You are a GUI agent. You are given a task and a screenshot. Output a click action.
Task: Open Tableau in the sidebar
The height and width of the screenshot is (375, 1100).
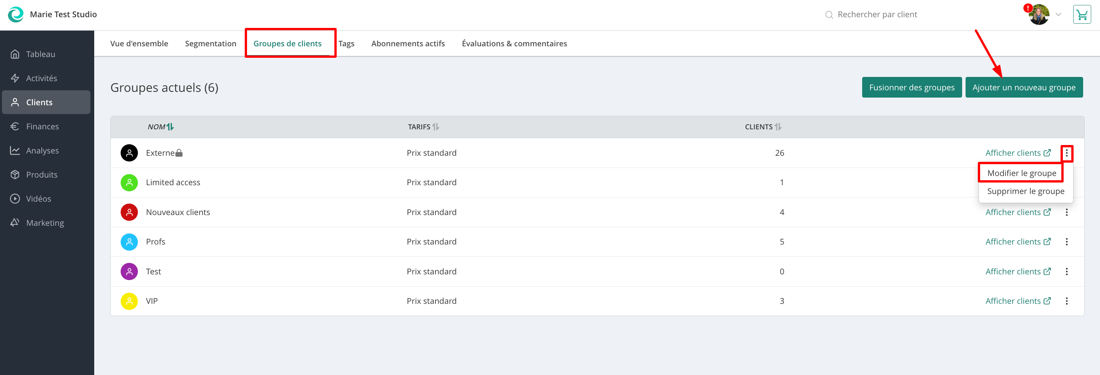(x=46, y=54)
